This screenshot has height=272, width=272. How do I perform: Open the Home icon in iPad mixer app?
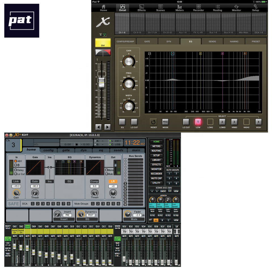tap(103, 8)
